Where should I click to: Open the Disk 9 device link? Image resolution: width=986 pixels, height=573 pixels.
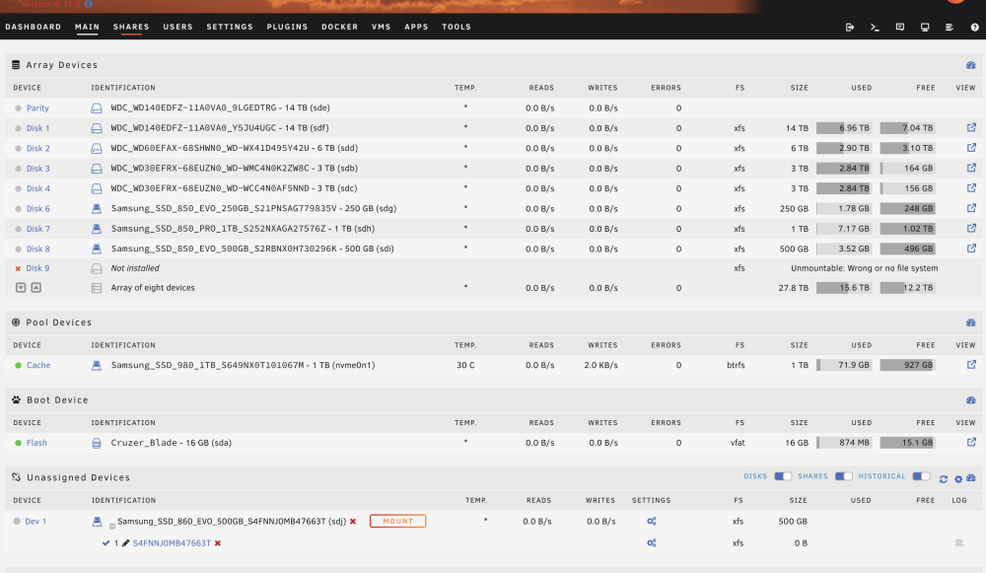click(x=37, y=268)
